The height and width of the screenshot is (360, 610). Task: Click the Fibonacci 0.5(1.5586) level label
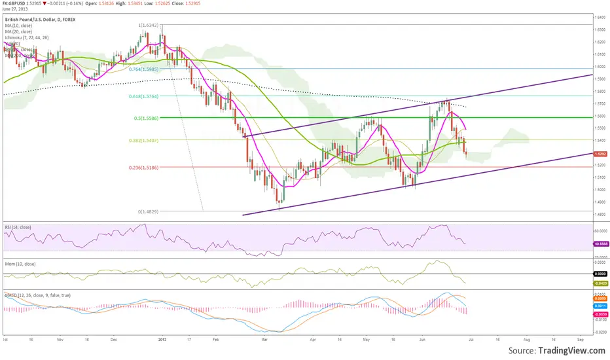tap(146, 118)
